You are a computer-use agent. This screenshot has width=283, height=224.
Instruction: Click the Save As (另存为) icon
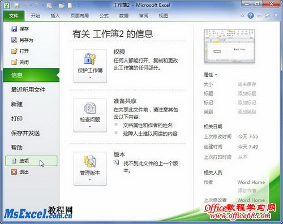point(14,40)
